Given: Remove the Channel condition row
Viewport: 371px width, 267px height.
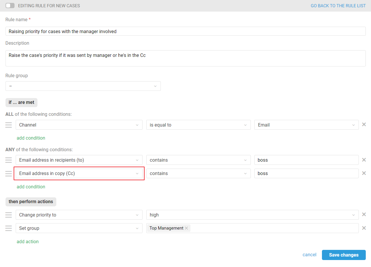Looking at the screenshot, I should tap(364, 125).
